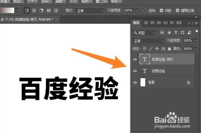Switch to the 图案 panel tab
This screenshot has height=133, width=201.
click(x=179, y=23)
